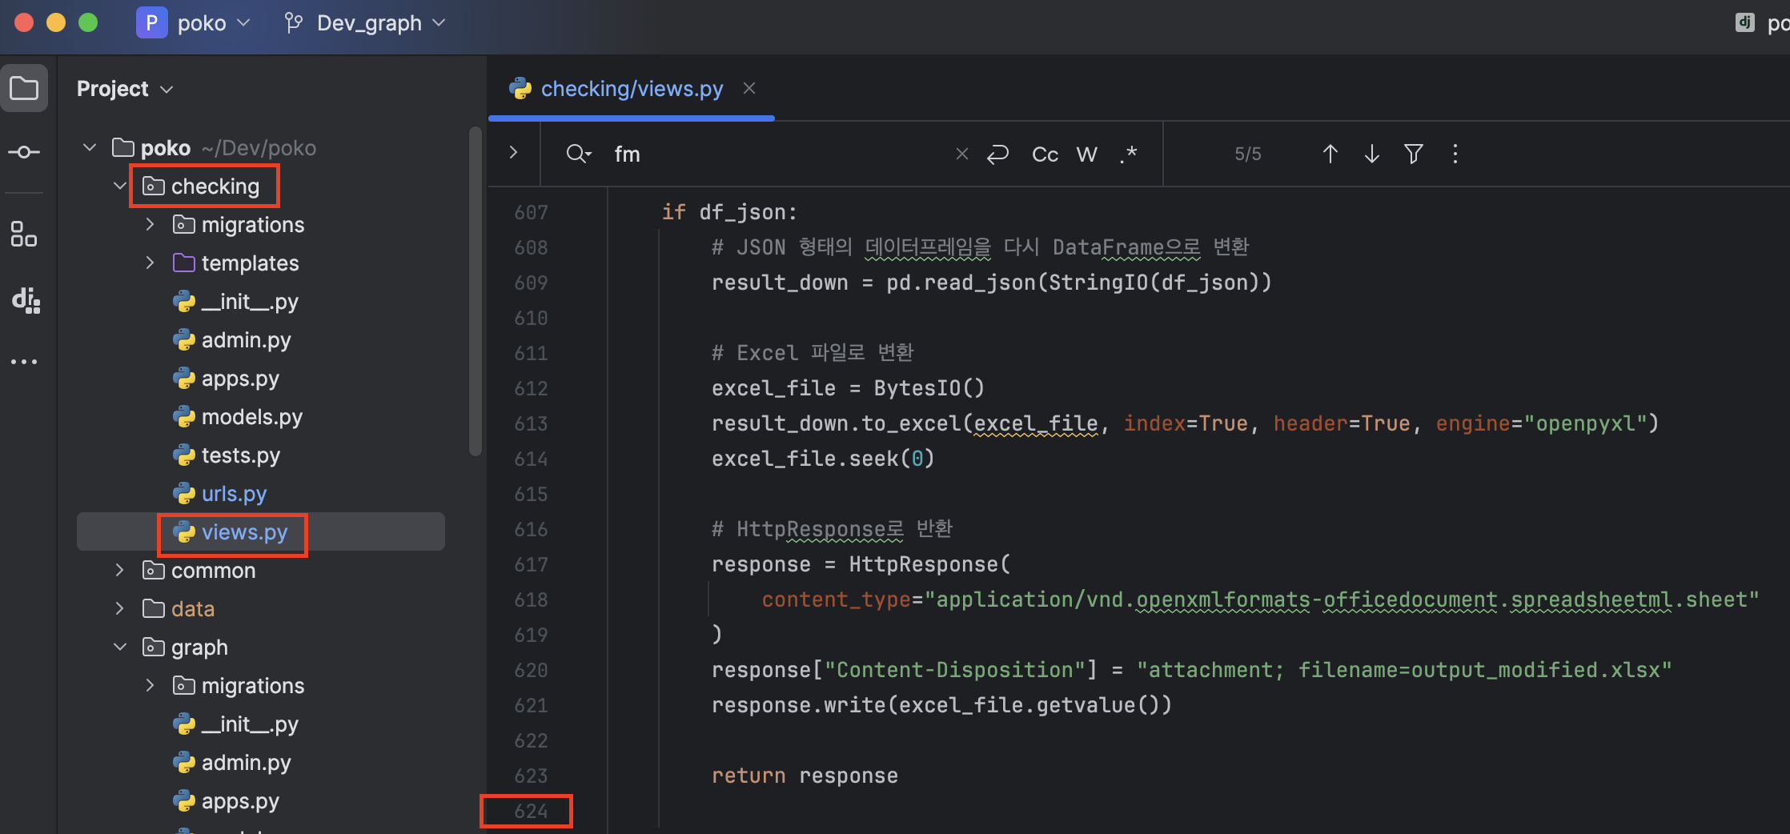Screen dimensions: 1790x834
Task: Toggle match case Cc option
Action: pyautogui.click(x=1045, y=154)
